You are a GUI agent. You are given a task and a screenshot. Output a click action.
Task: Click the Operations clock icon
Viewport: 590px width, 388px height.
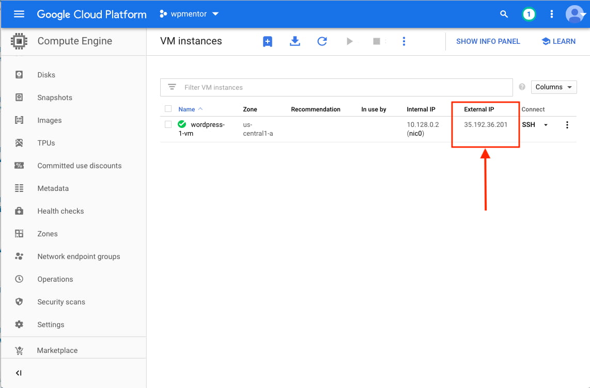pos(19,279)
